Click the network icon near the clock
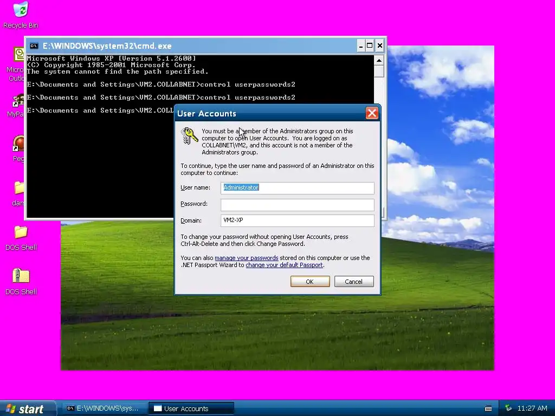This screenshot has height=416, width=555. pos(508,408)
